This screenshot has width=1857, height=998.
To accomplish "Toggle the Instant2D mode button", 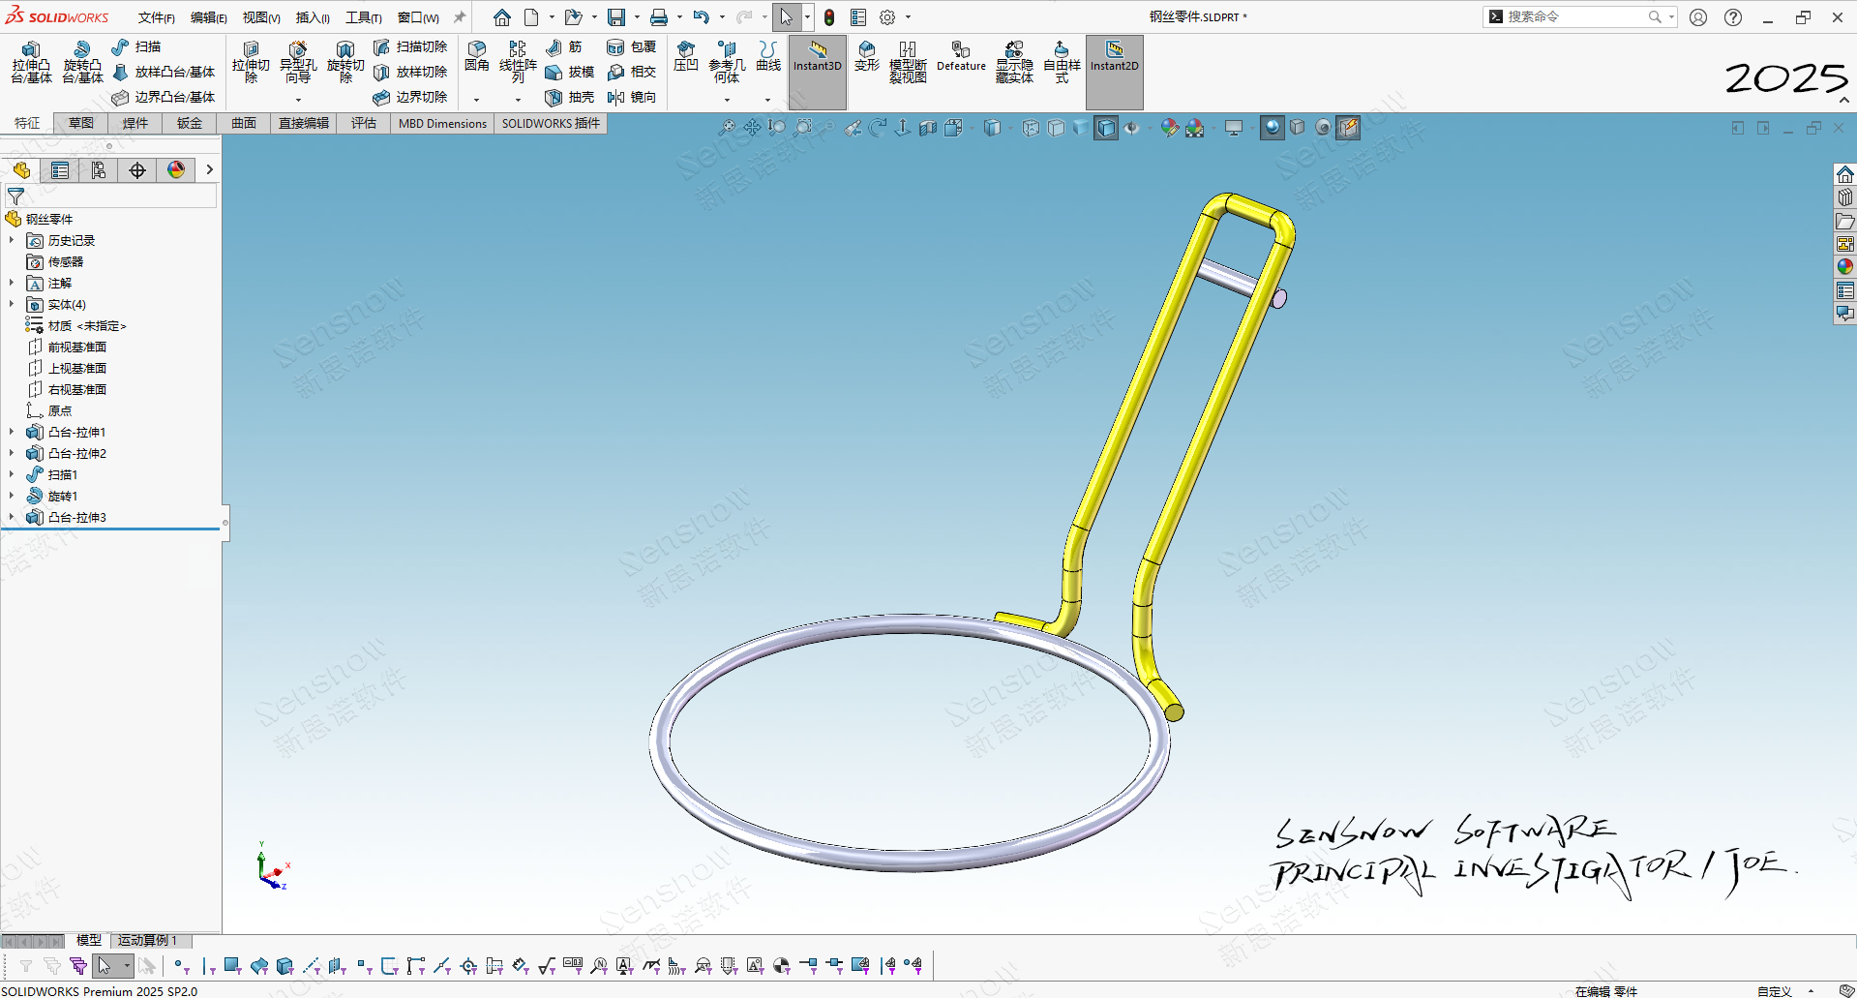I will 1114,58.
